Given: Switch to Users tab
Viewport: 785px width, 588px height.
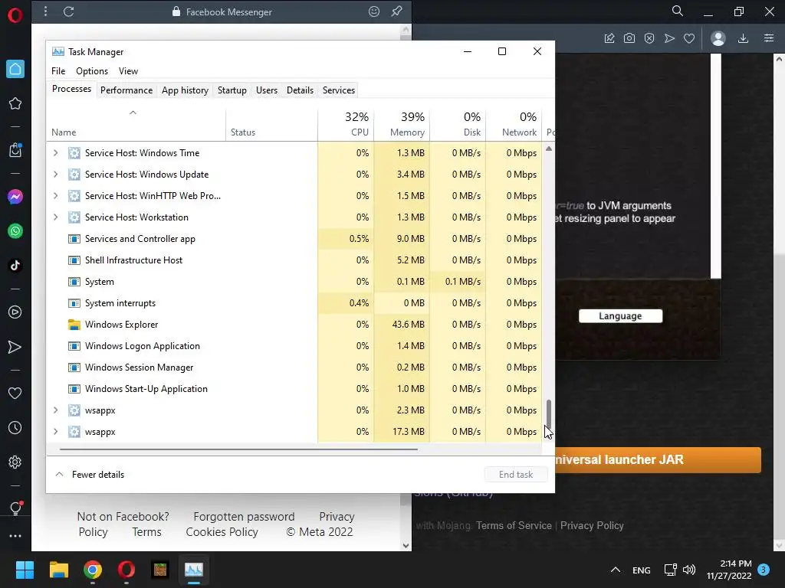Looking at the screenshot, I should (266, 90).
